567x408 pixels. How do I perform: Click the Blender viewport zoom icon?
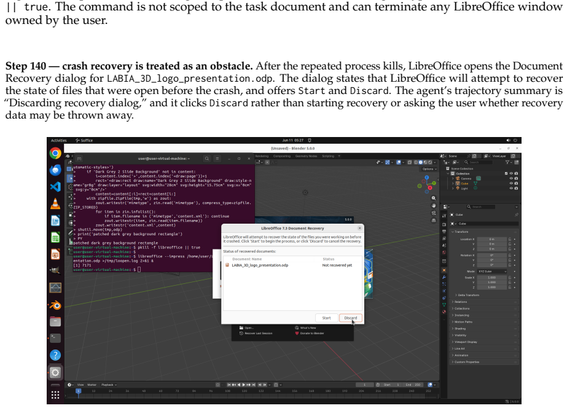click(x=434, y=198)
